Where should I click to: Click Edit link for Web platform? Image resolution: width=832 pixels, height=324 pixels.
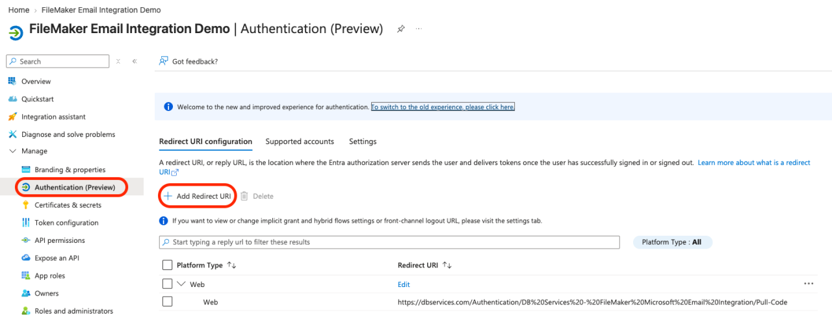pyautogui.click(x=404, y=284)
